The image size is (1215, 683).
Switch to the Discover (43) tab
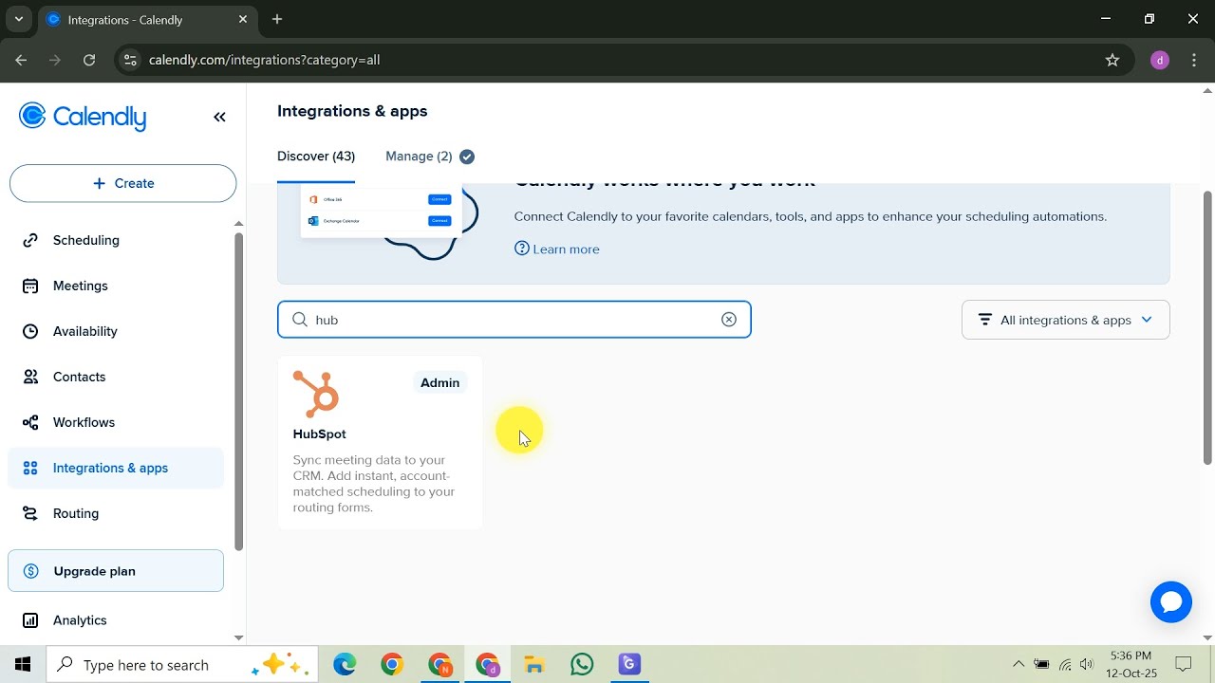click(x=316, y=157)
